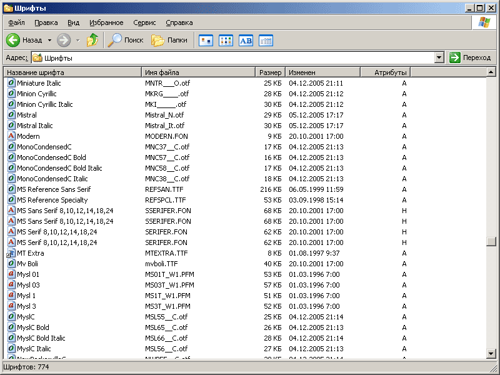500x375 pixels.
Task: Select the MT Extra shortcut icon
Action: point(11,253)
